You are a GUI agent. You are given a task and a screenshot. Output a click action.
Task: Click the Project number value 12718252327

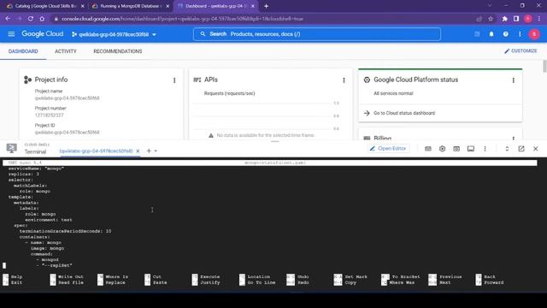50,115
